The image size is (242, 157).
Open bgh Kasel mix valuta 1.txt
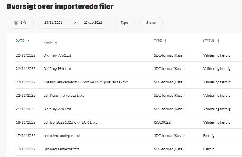[63, 95]
